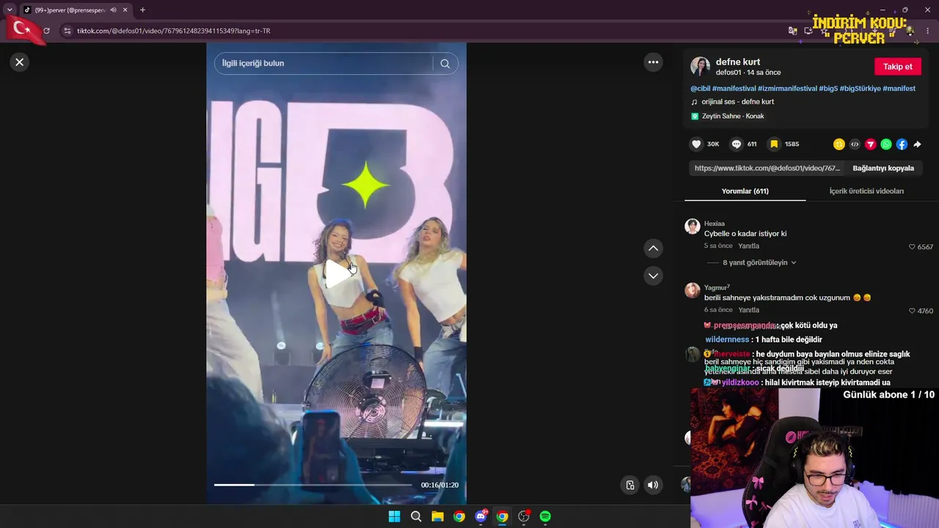
Task: Open the Zeytin Sahne - Konak location
Action: pyautogui.click(x=733, y=117)
